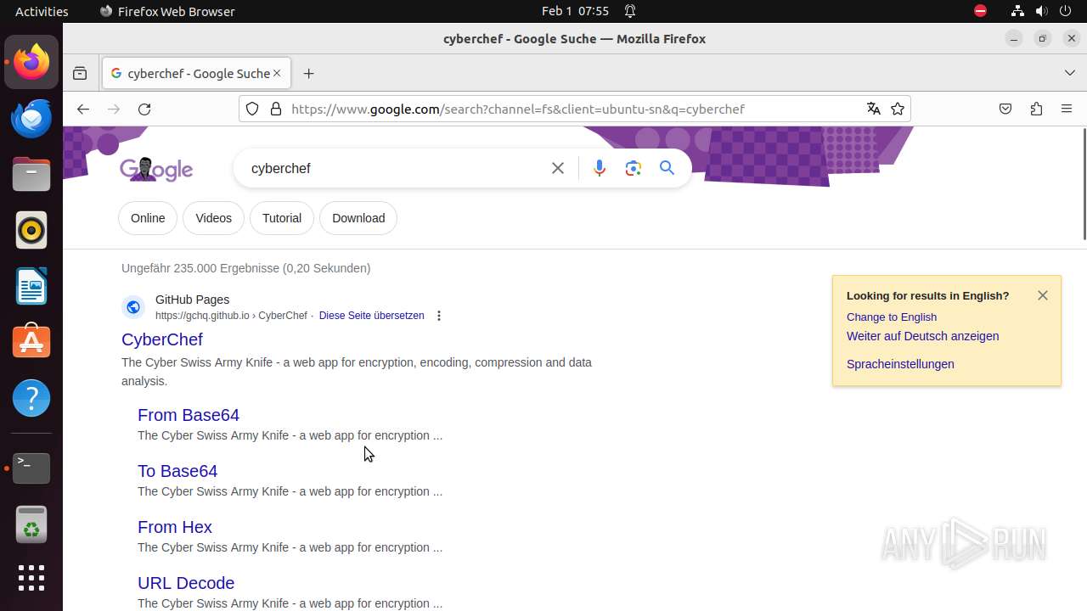Open the From Hex sitelink
The image size is (1087, 611).
tap(175, 527)
